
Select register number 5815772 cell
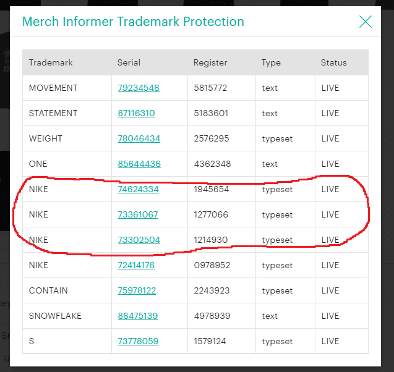(x=221, y=88)
